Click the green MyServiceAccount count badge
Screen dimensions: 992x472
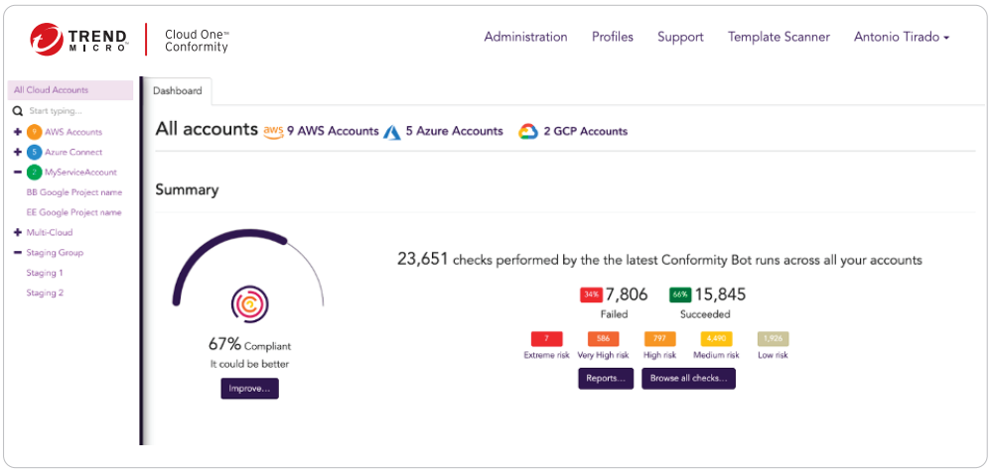[34, 173]
